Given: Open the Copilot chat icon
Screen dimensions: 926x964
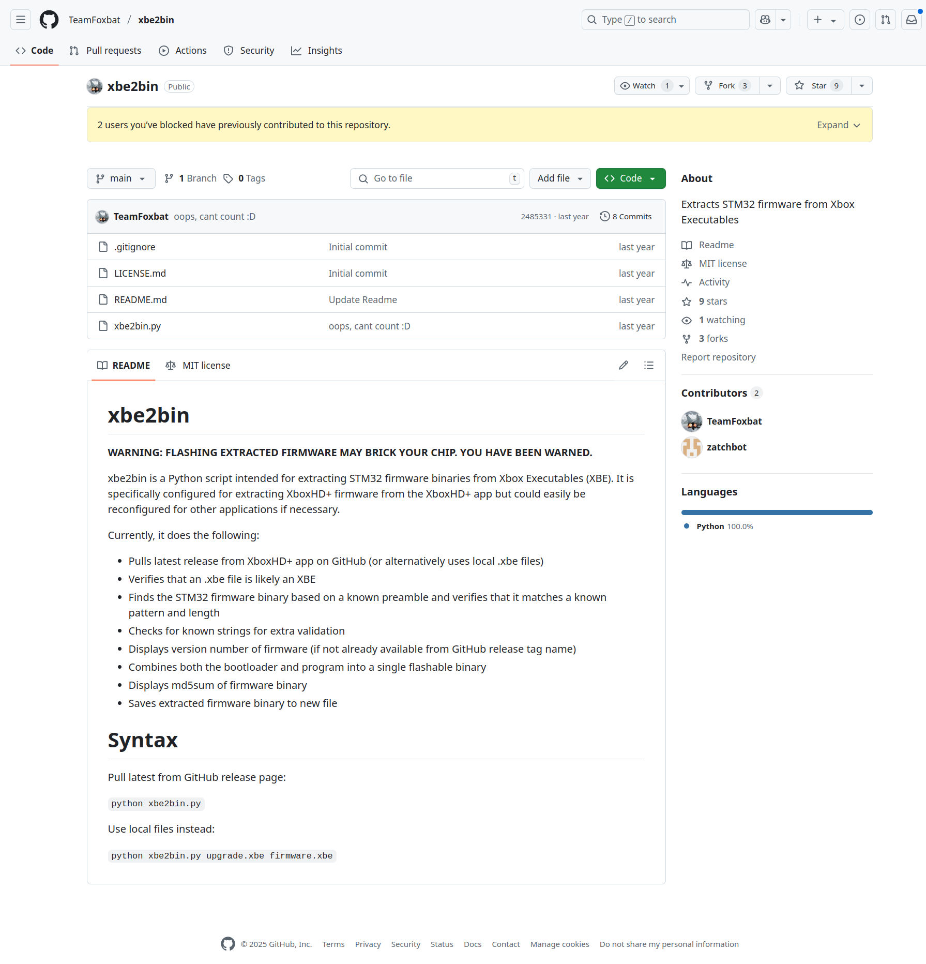Looking at the screenshot, I should [x=765, y=20].
